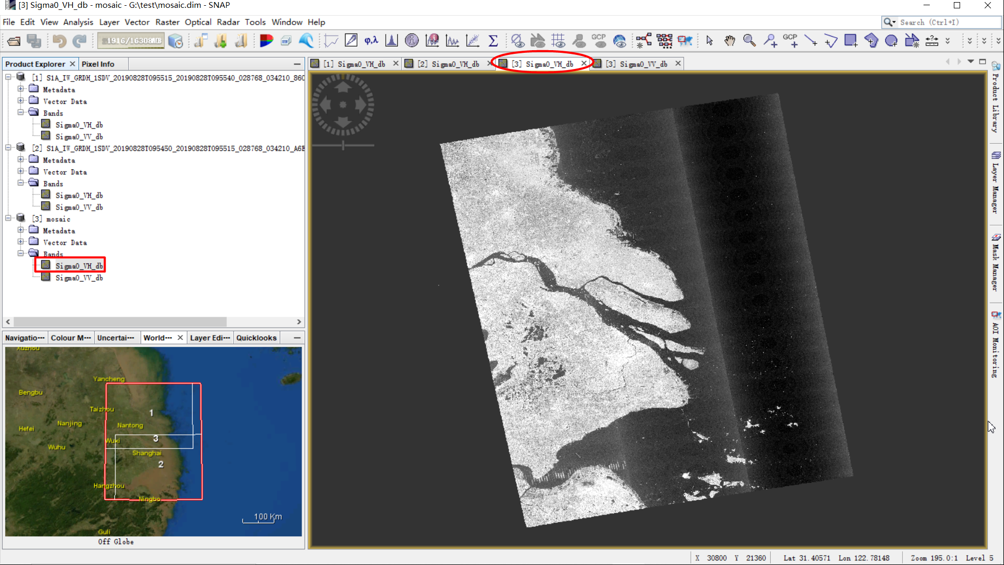Open the Radar menu in menu bar
Viewport: 1004px width, 565px height.
(x=227, y=22)
